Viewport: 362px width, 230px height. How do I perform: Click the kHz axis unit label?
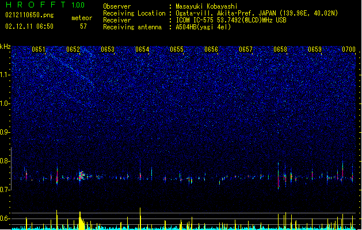click(x=5, y=47)
